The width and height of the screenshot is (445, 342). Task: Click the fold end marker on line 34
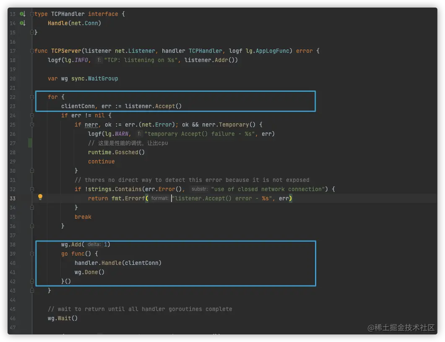[x=32, y=207]
